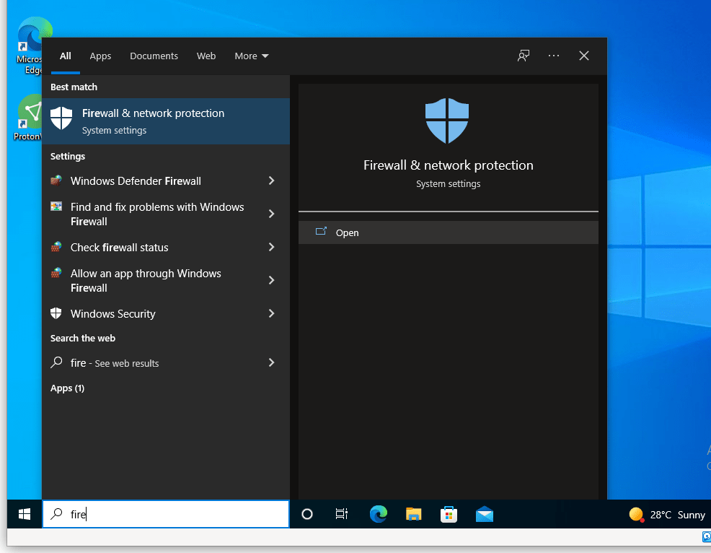Click Open in the preview pane

(x=448, y=232)
